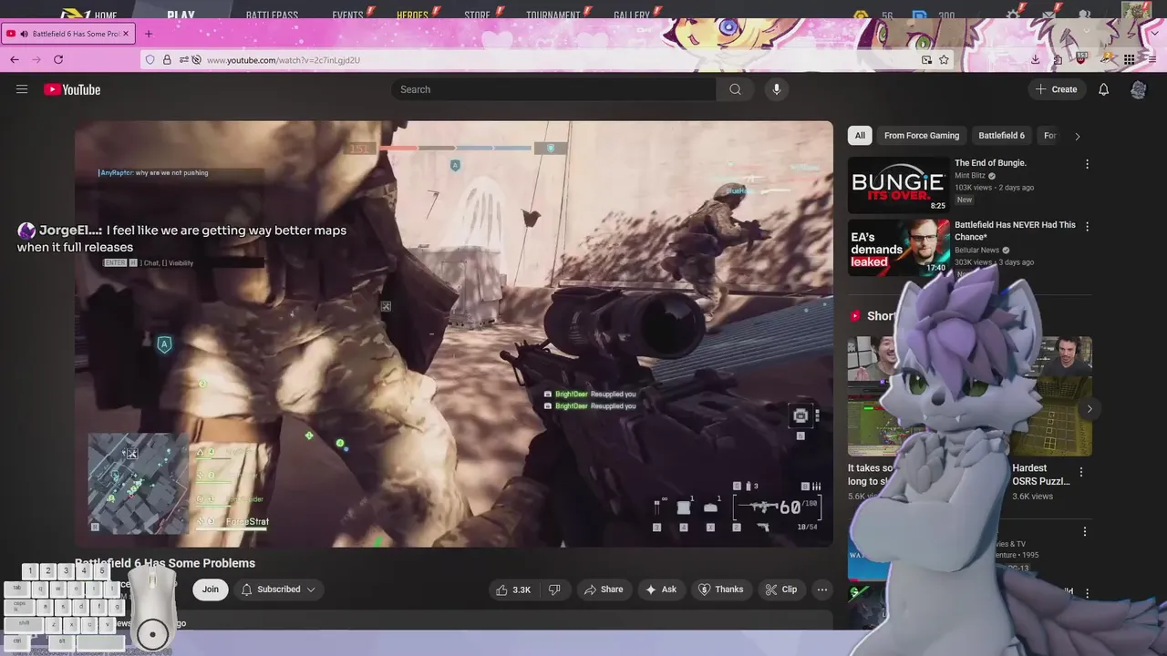Open the BATTLEPASS game menu tab
Viewport: 1167px width, 656px height.
[x=272, y=15]
